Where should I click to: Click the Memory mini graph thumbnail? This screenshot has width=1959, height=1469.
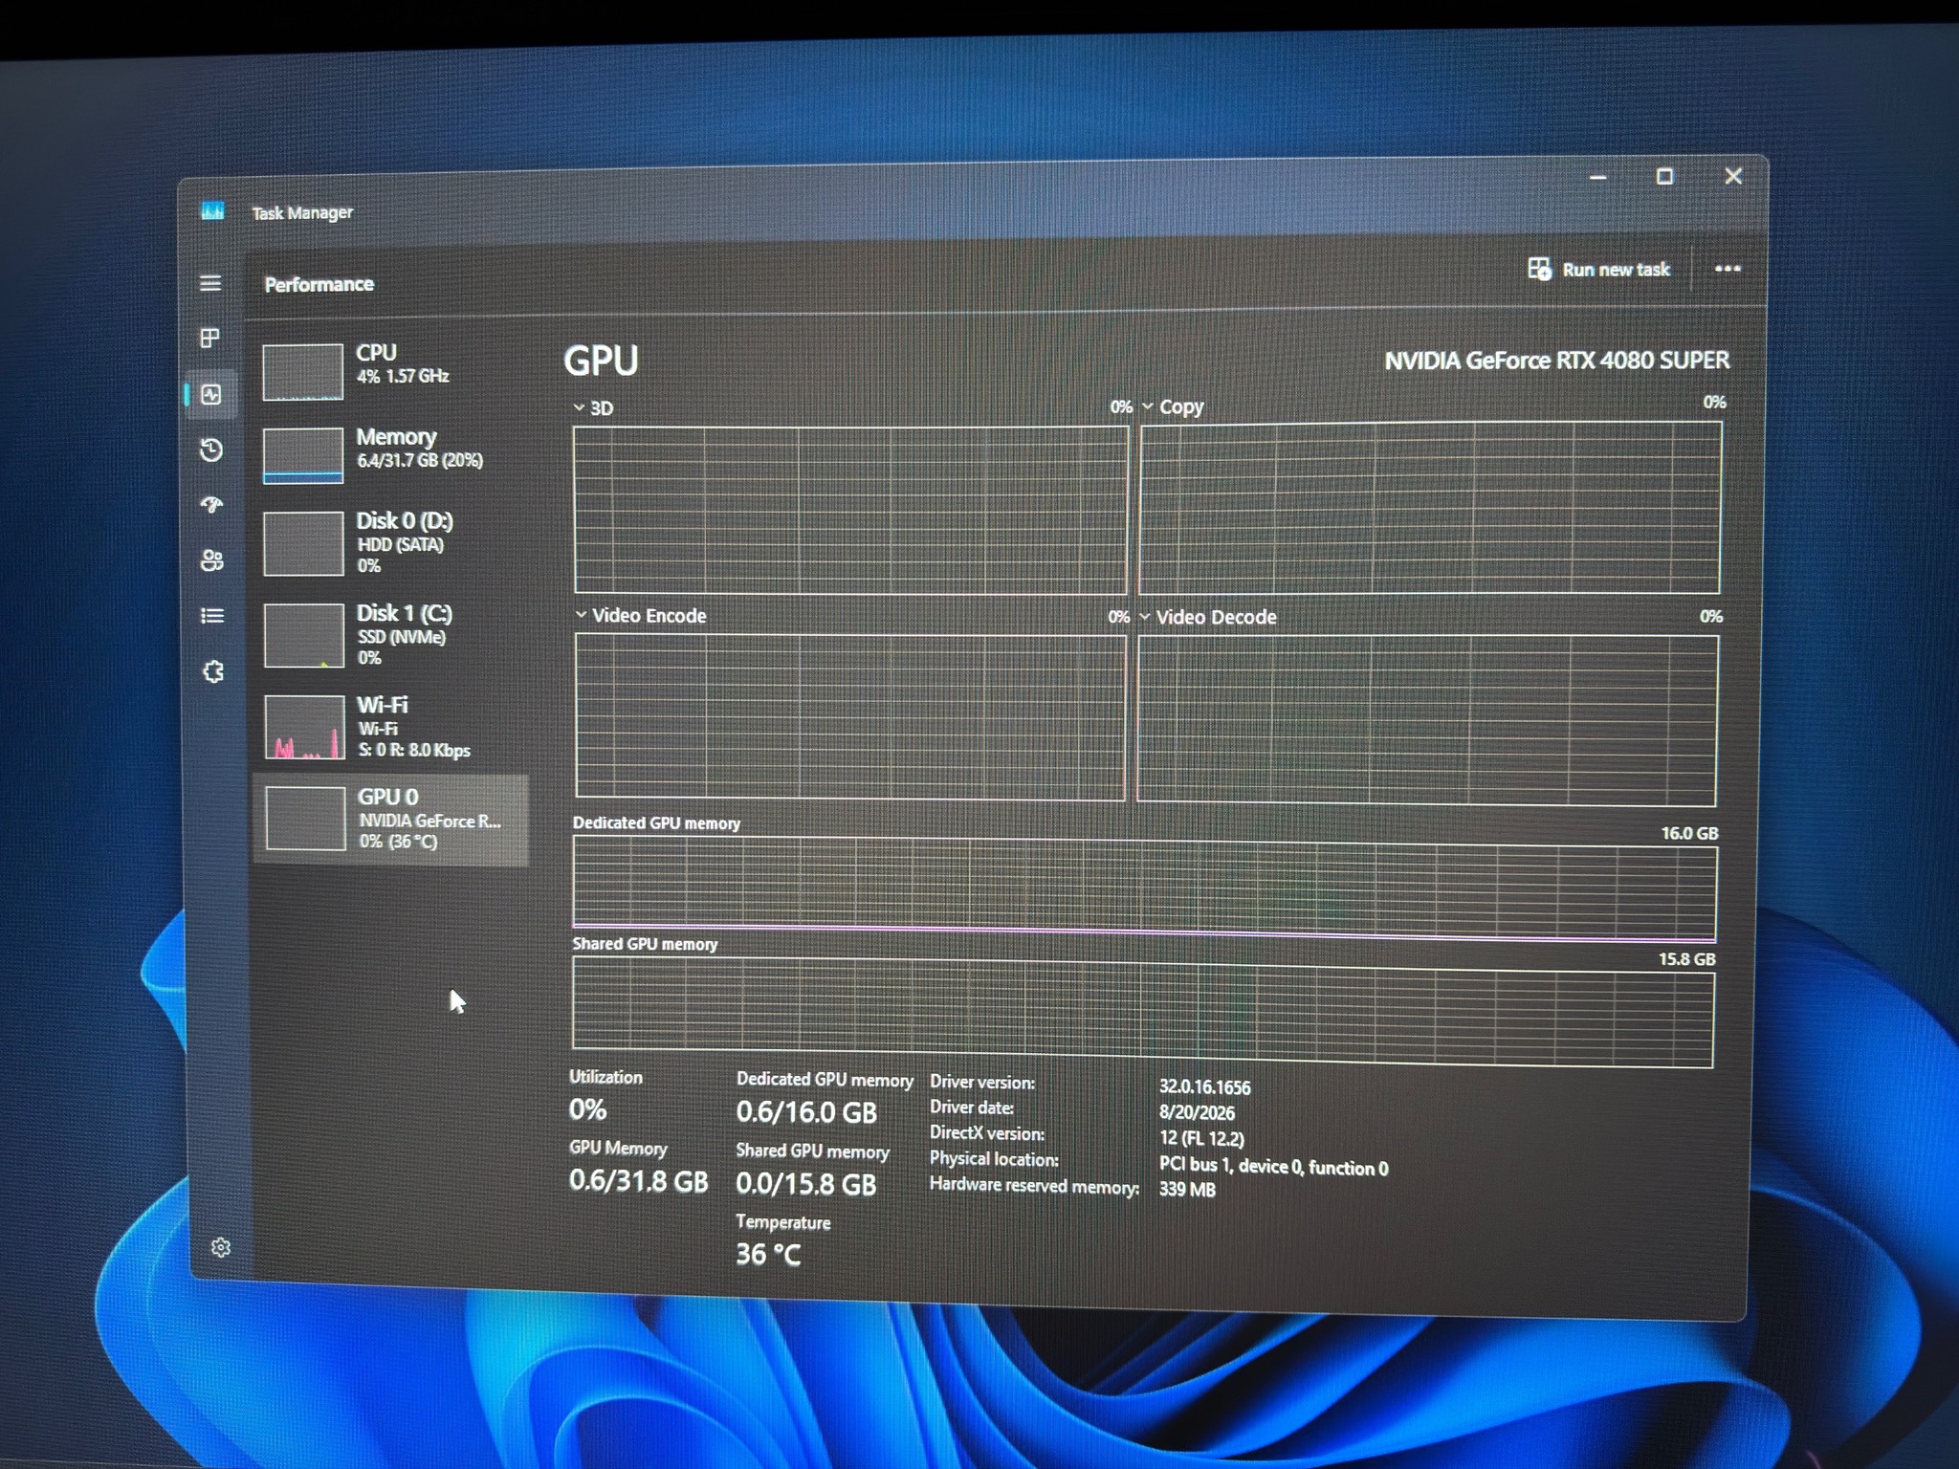(x=303, y=455)
